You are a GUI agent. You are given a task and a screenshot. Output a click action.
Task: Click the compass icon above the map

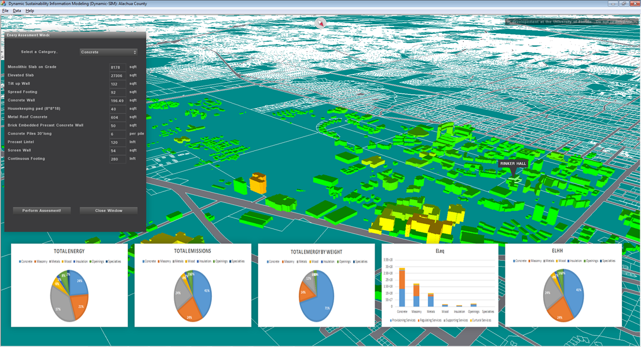coord(321,23)
